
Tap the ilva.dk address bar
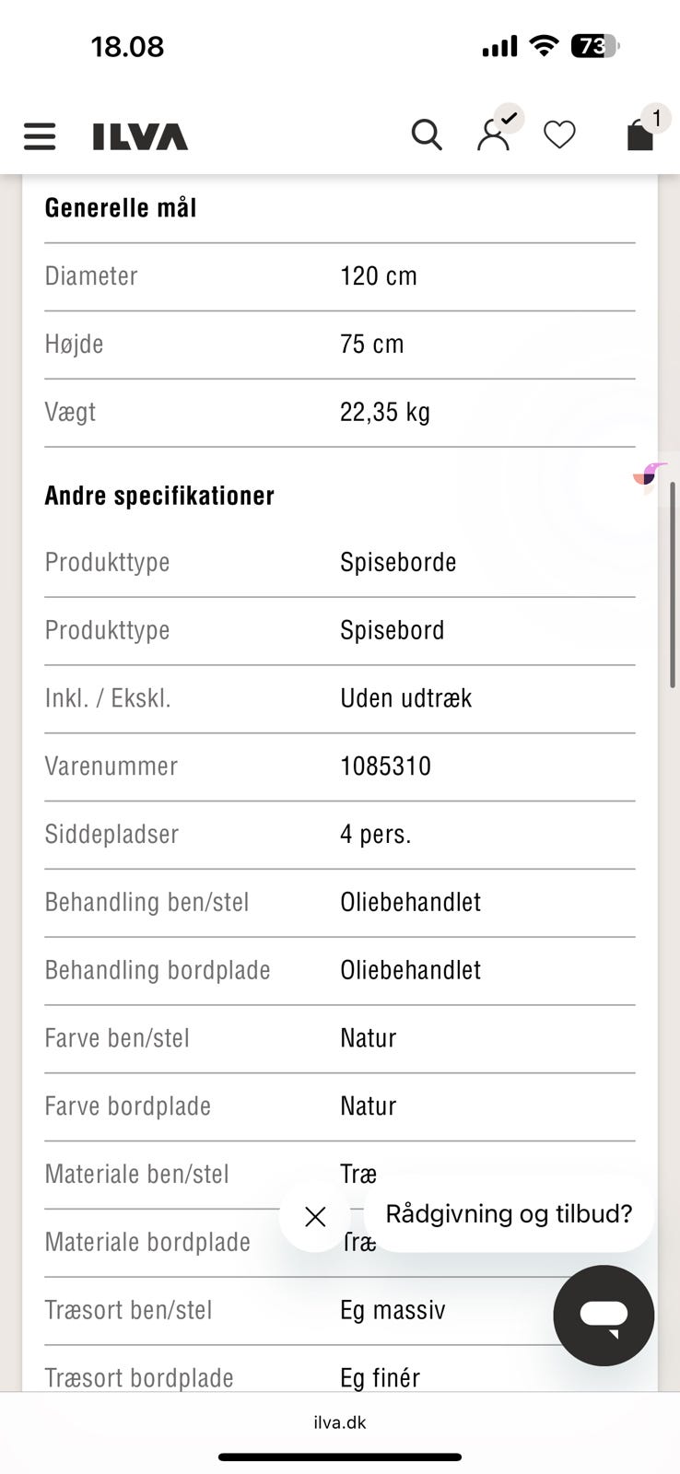[x=340, y=1422]
